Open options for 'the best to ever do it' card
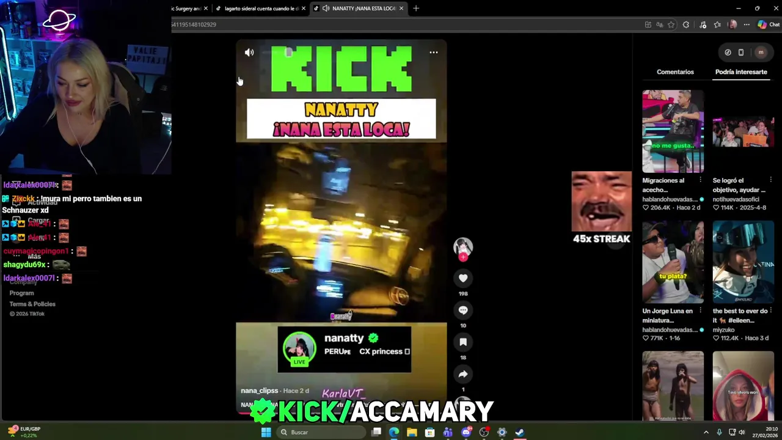This screenshot has width=782, height=440. [x=770, y=311]
